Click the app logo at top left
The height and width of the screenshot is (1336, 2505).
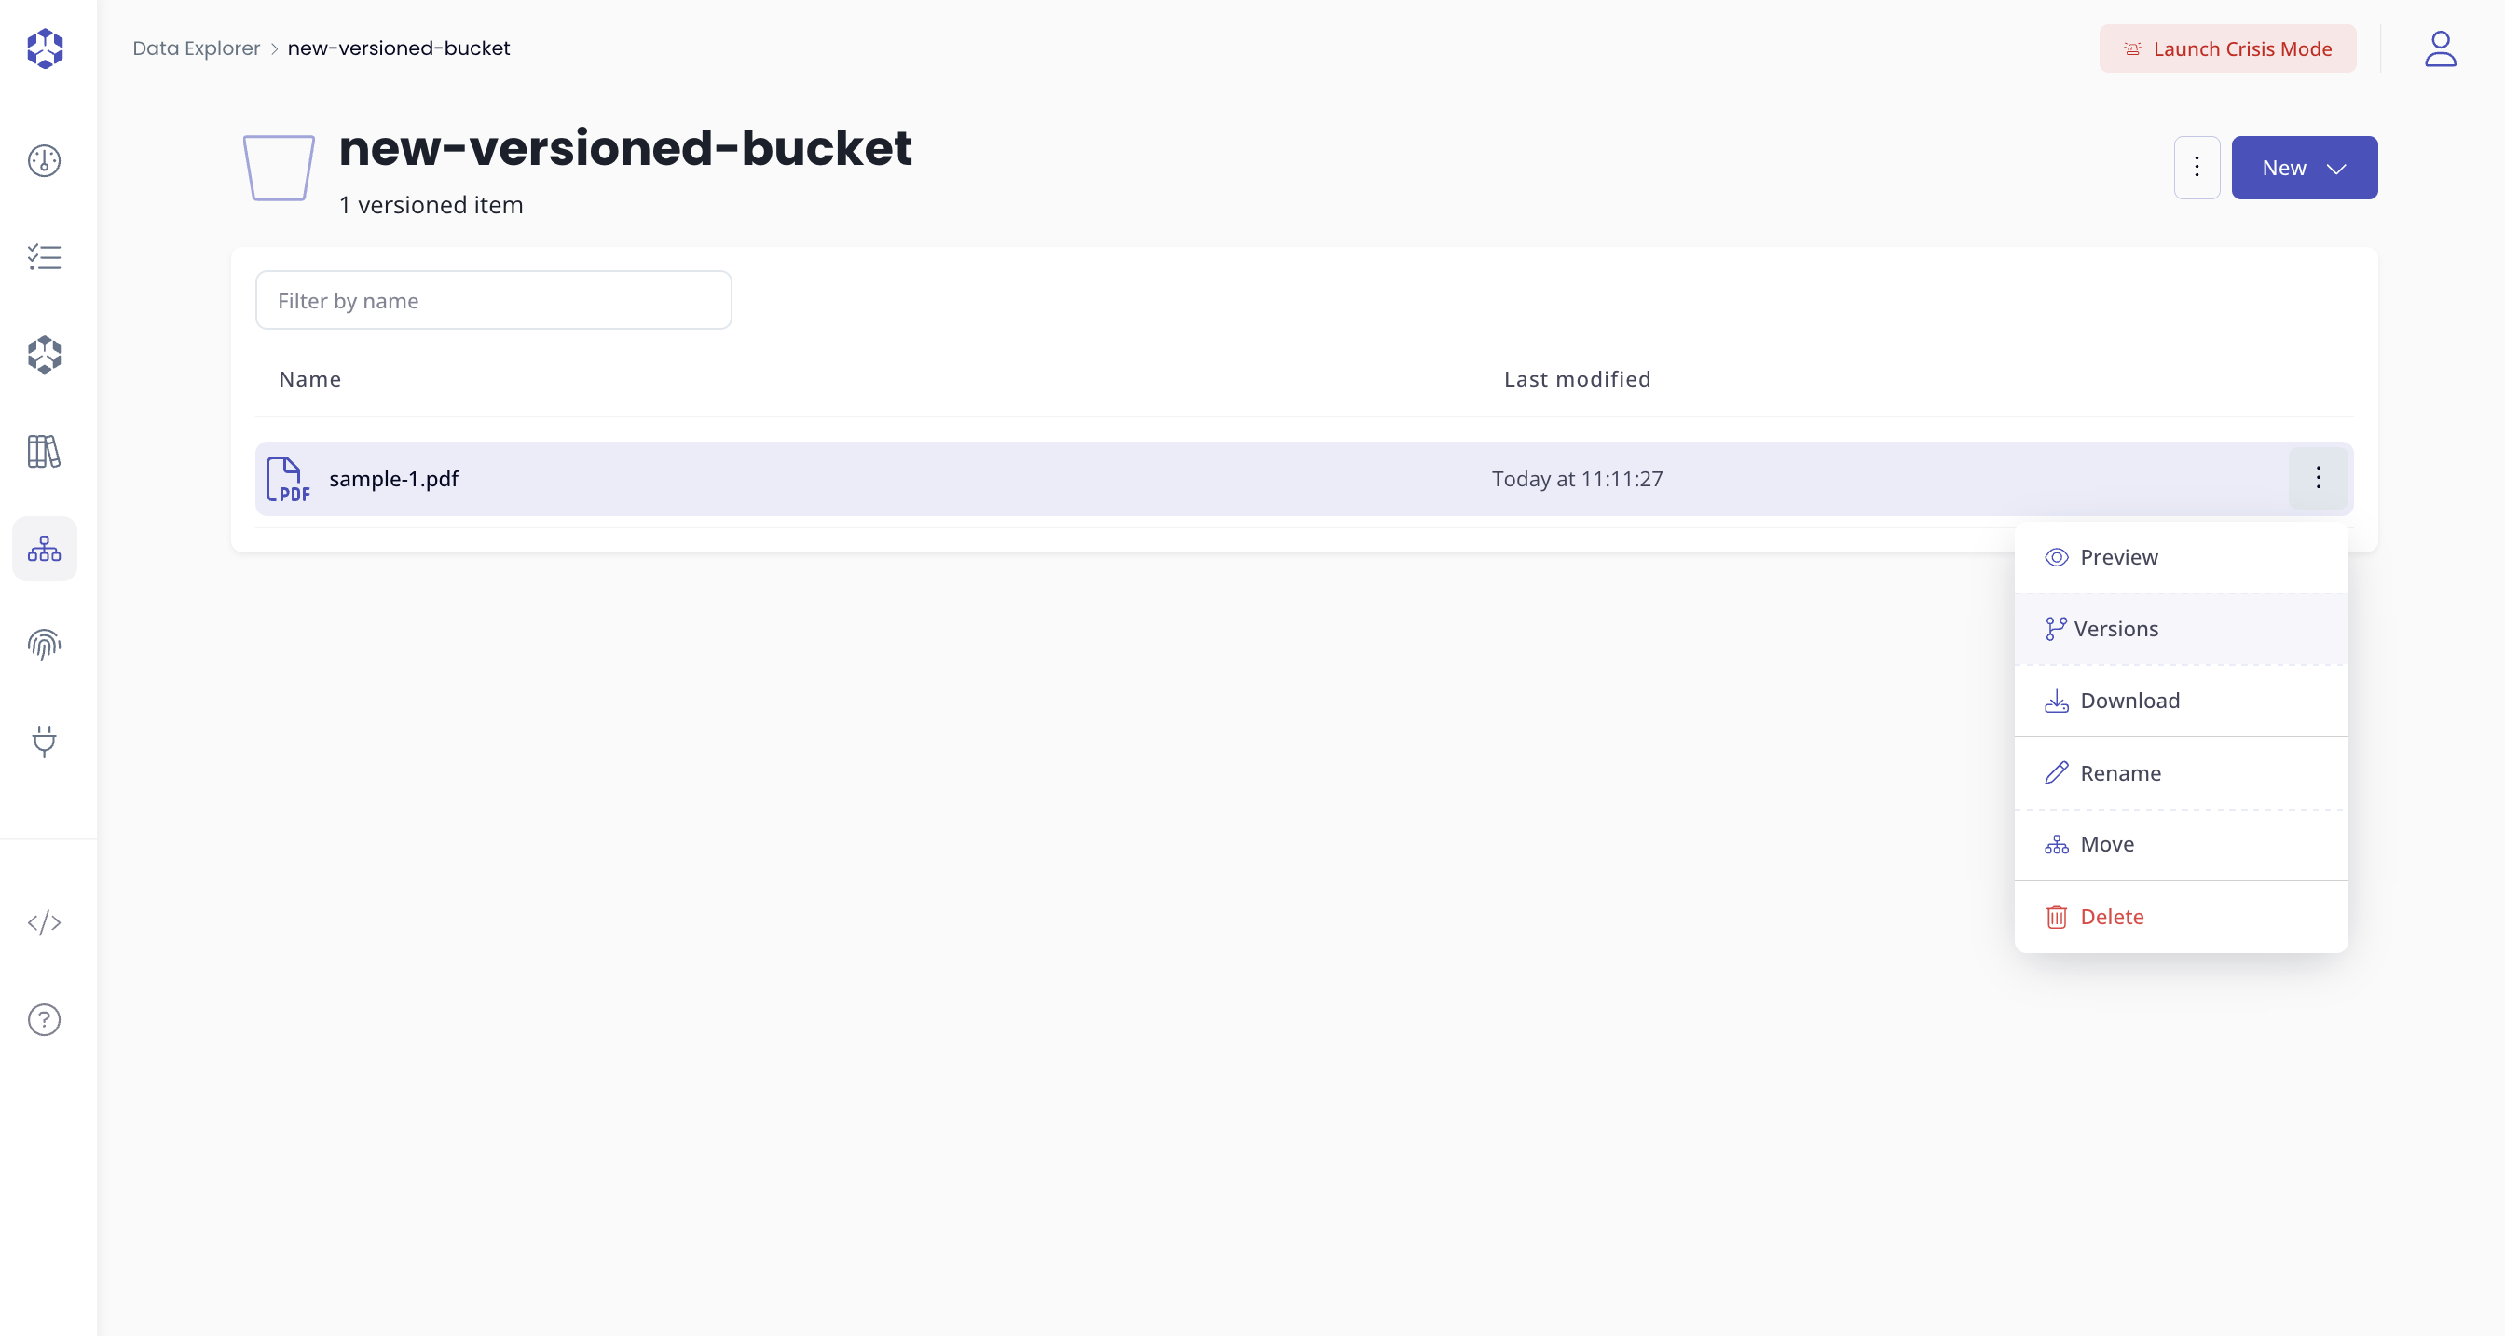tap(44, 48)
